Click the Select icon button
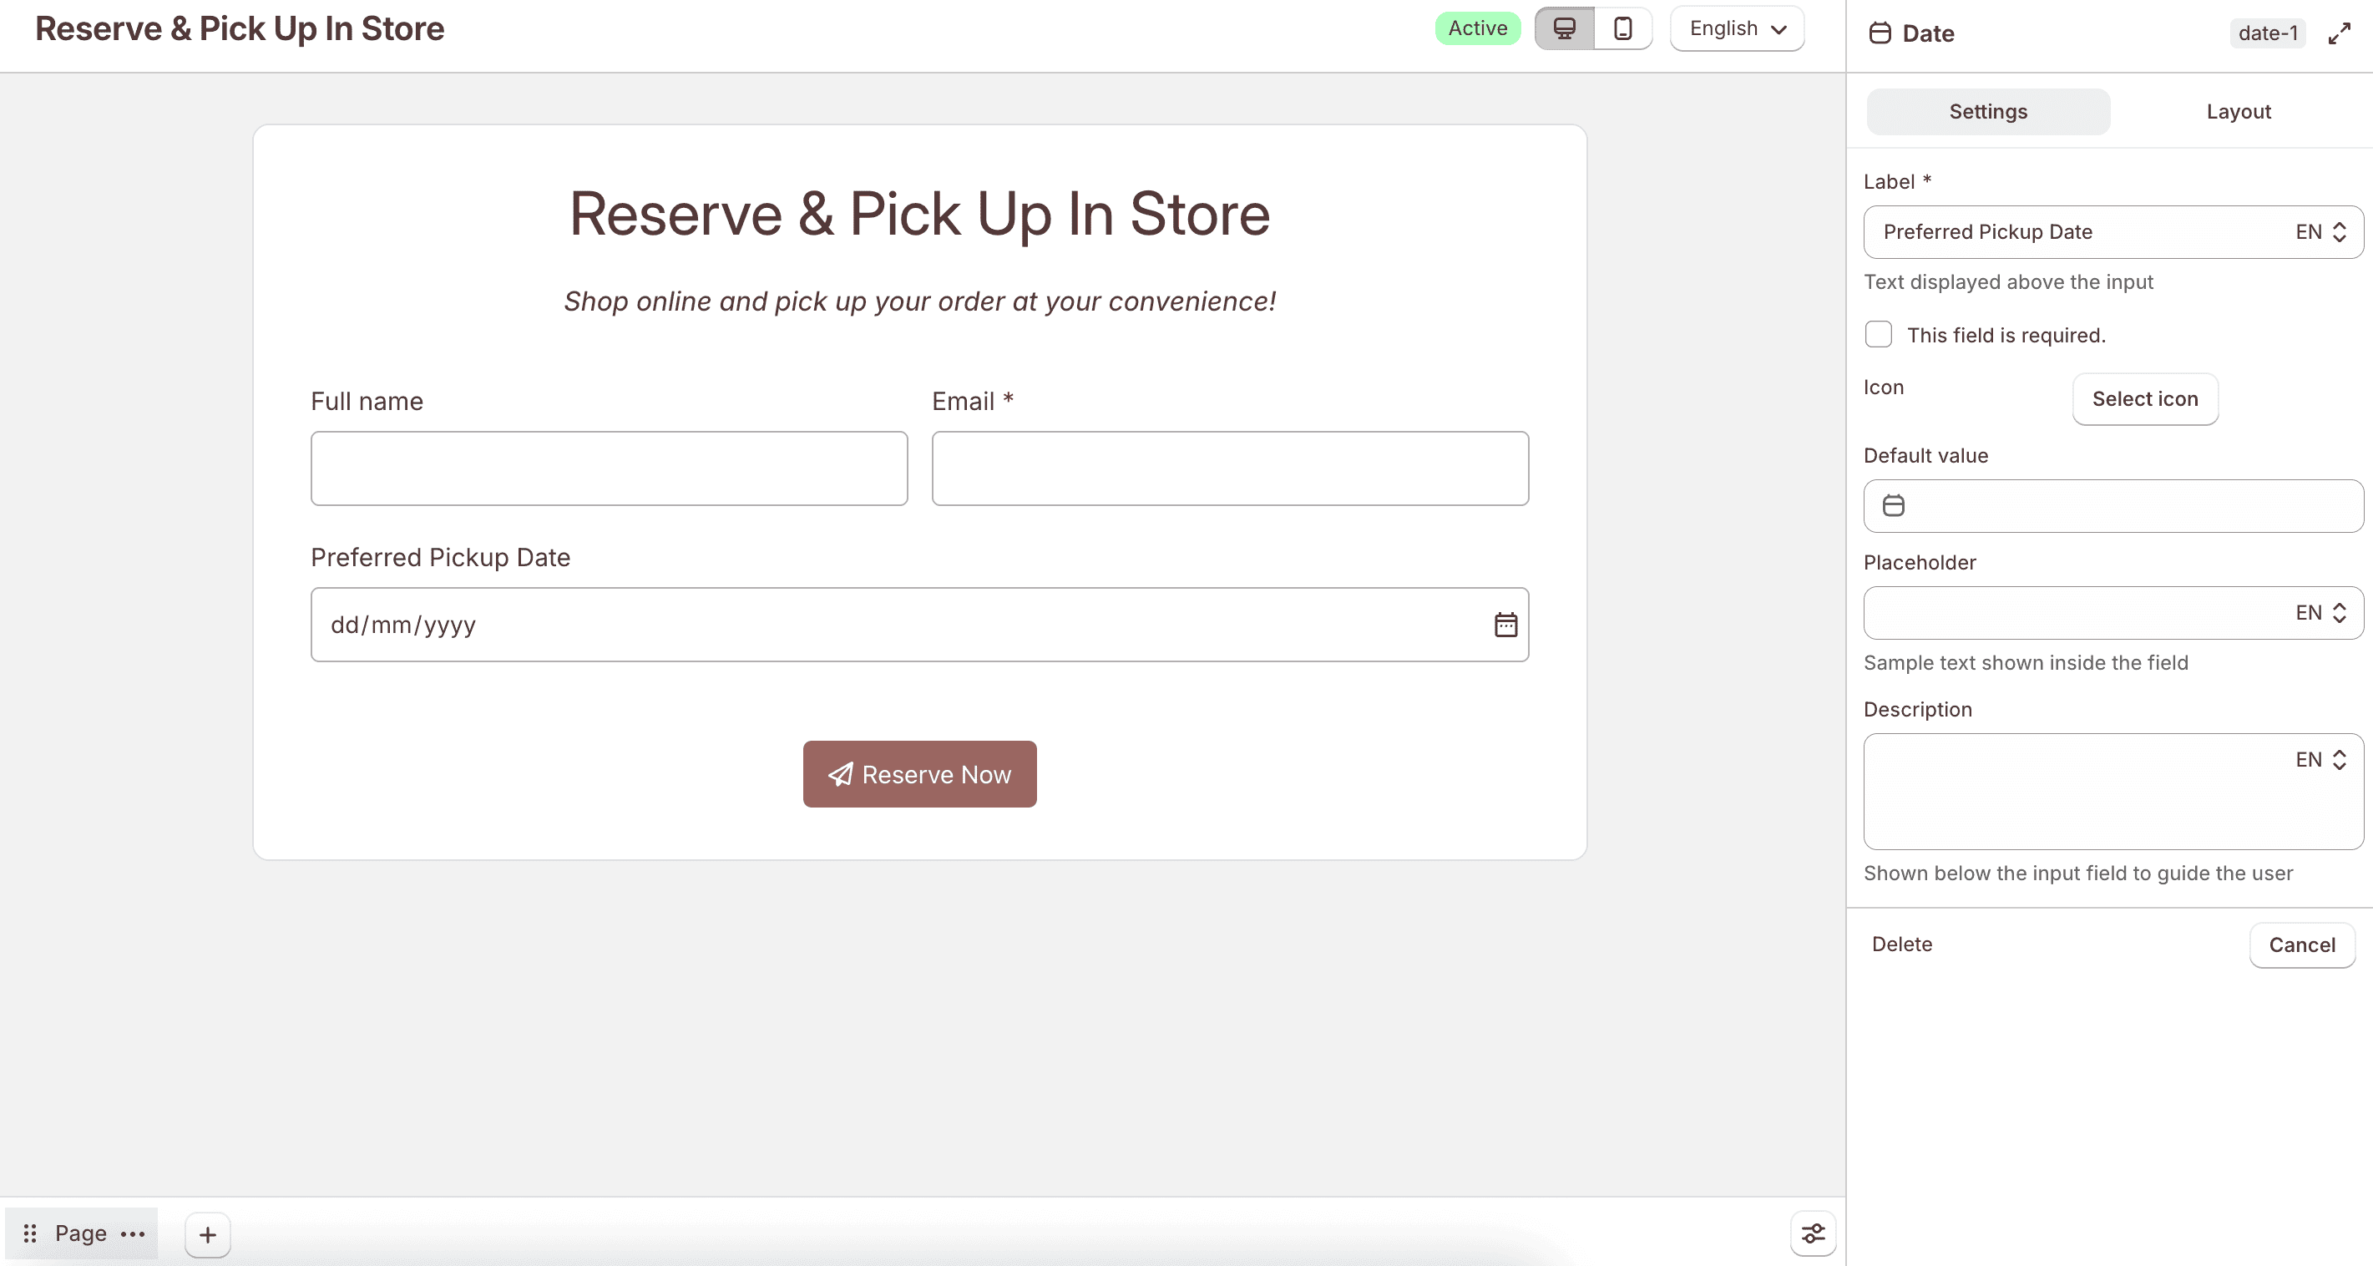2373x1266 pixels. (2144, 399)
